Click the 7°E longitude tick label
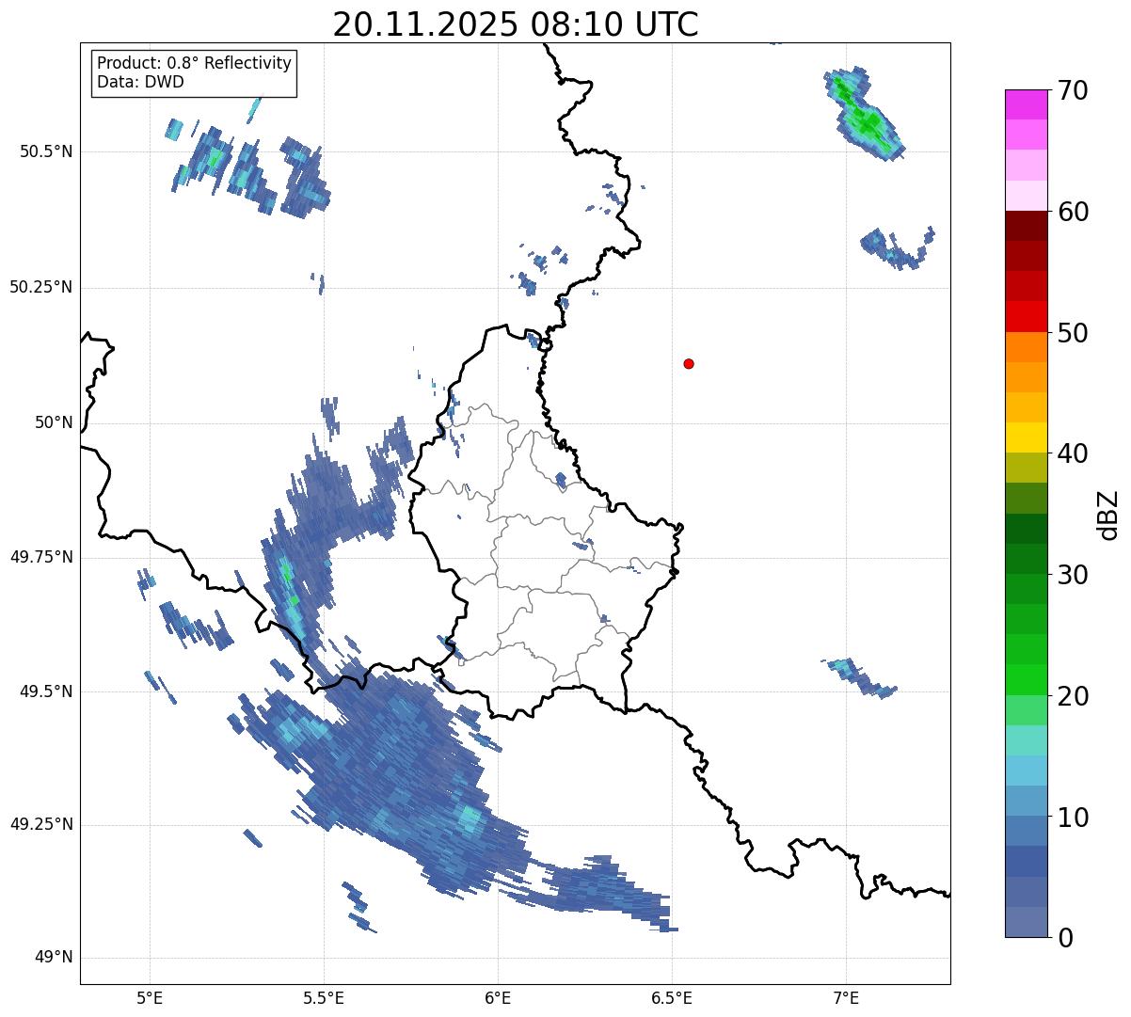The image size is (1131, 1017). click(x=846, y=997)
